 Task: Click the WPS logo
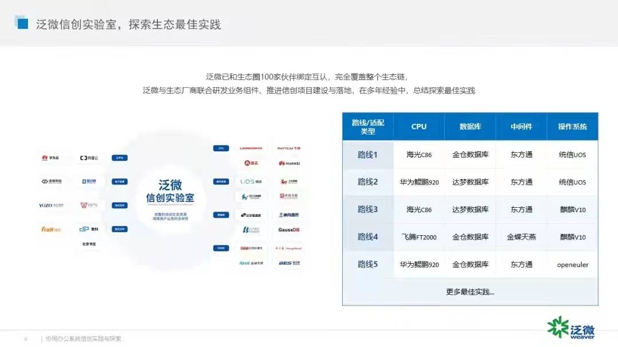click(x=89, y=205)
